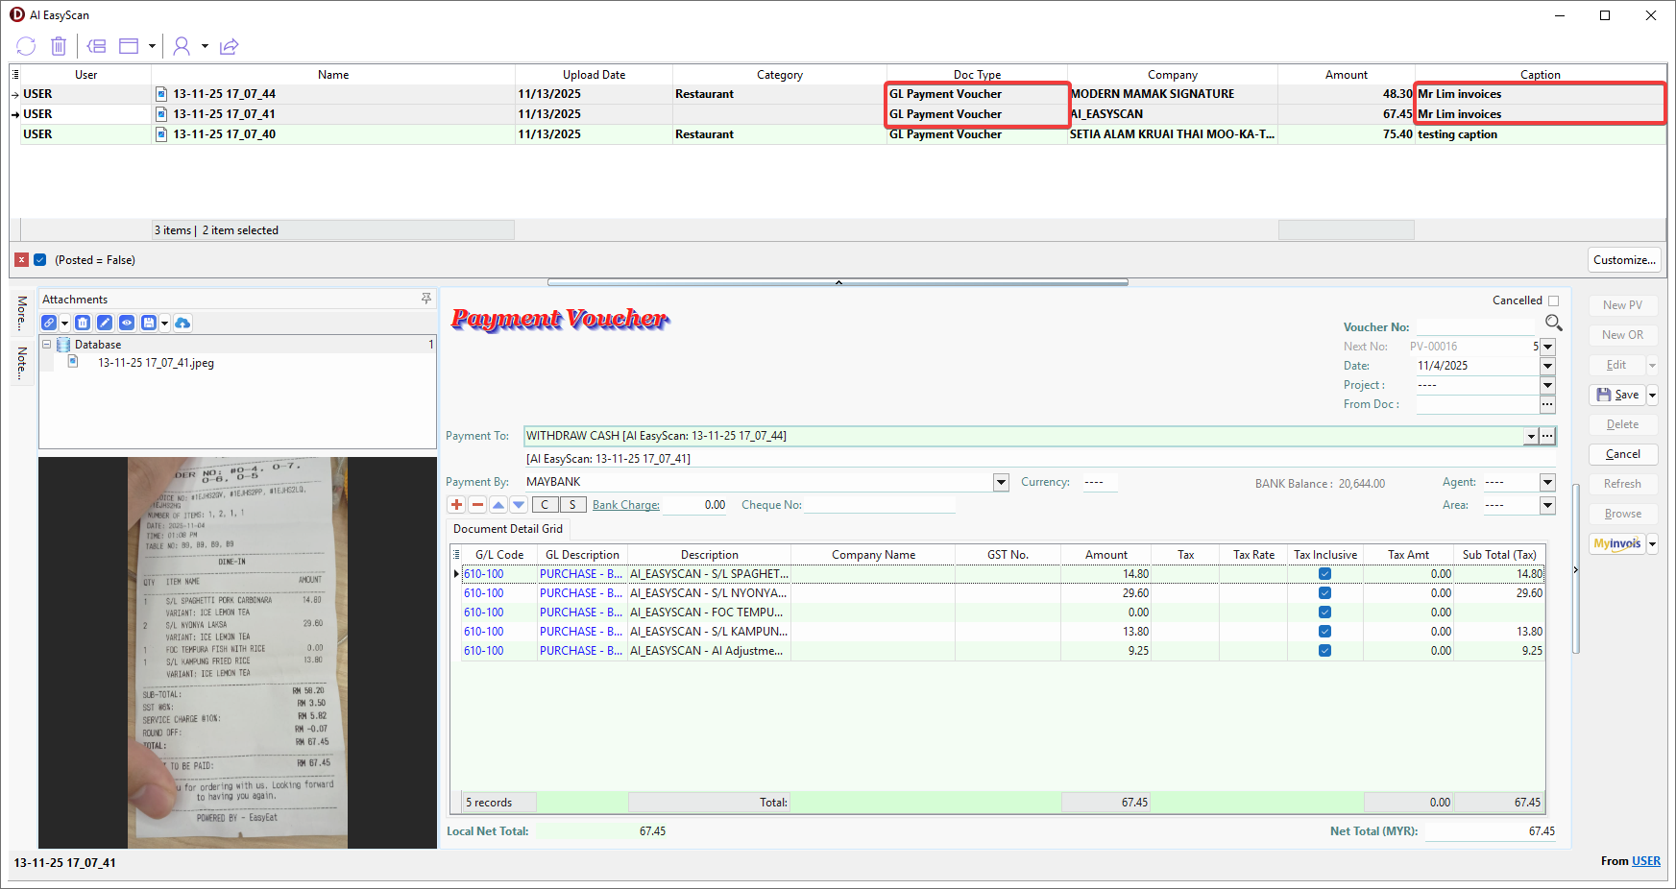Click the pencil edit icon in Attachments toolbar
This screenshot has width=1676, height=889.
[105, 323]
